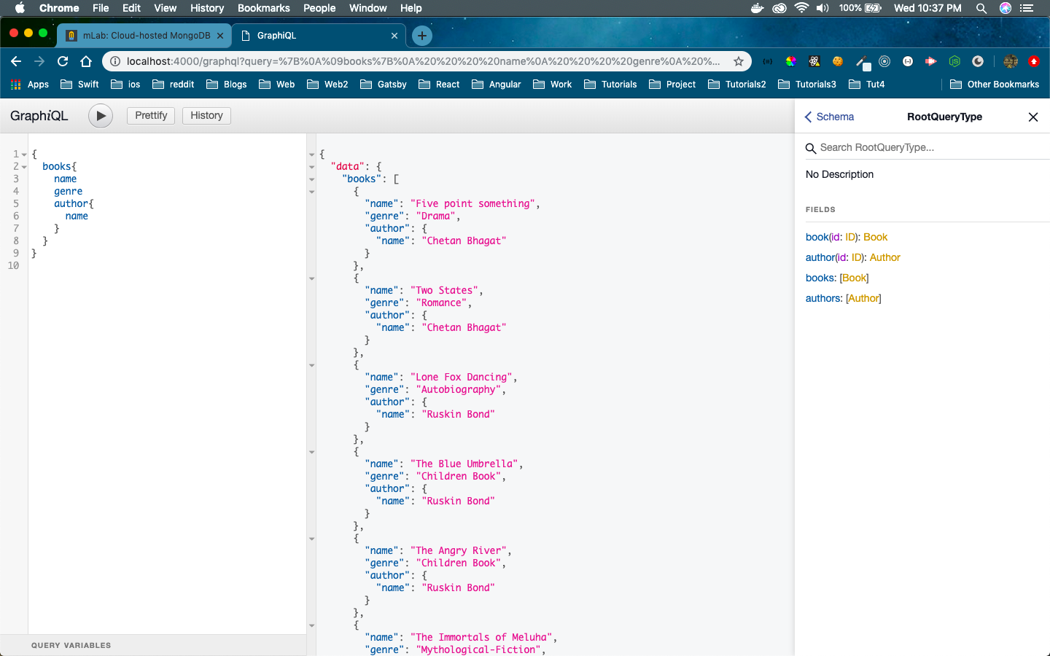Go to the Chrome home page
The width and height of the screenshot is (1050, 656).
(86, 61)
